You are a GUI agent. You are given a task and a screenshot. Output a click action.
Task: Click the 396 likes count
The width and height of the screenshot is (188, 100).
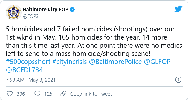pyautogui.click(x=21, y=94)
